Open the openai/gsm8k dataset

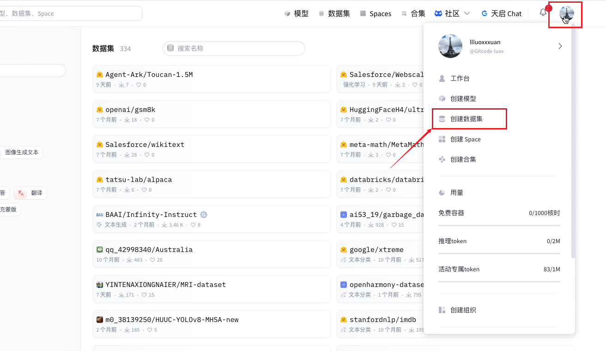coord(211,114)
